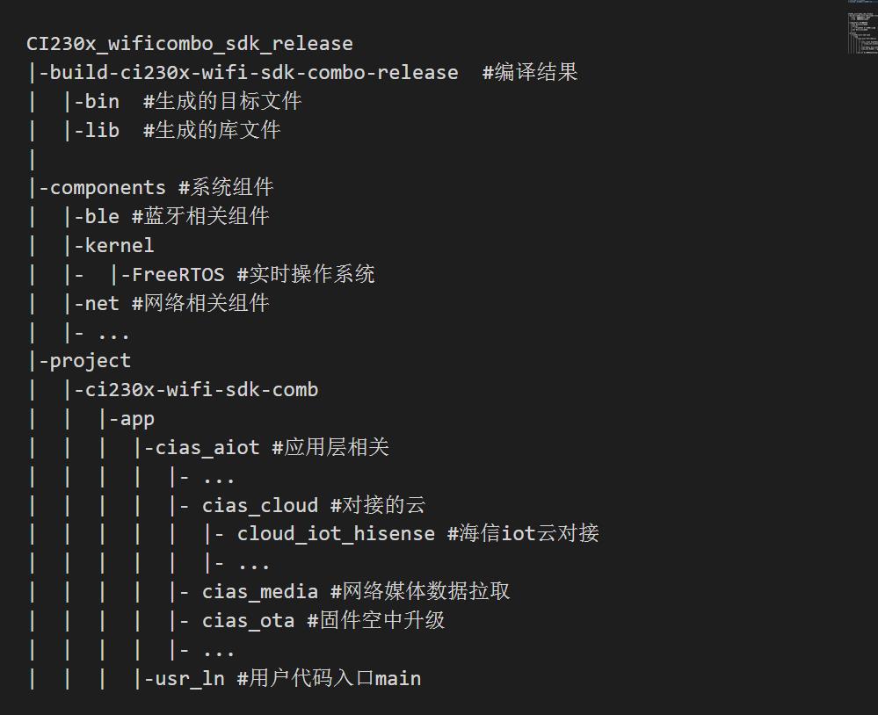Click the cias_cloud line
This screenshot has height=715, width=878.
pyautogui.click(x=228, y=505)
